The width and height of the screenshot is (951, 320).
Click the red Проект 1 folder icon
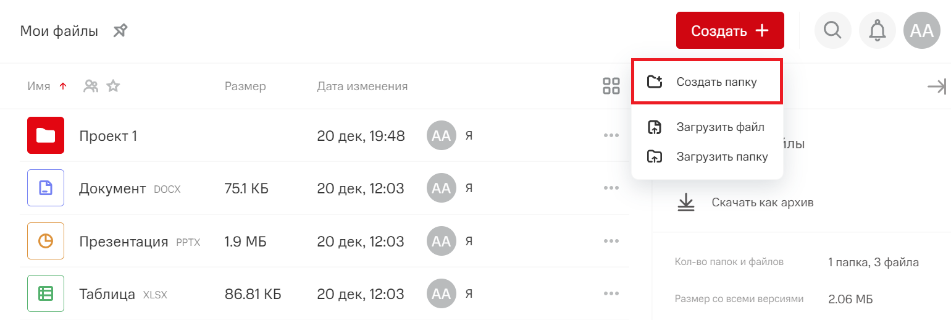pos(46,135)
